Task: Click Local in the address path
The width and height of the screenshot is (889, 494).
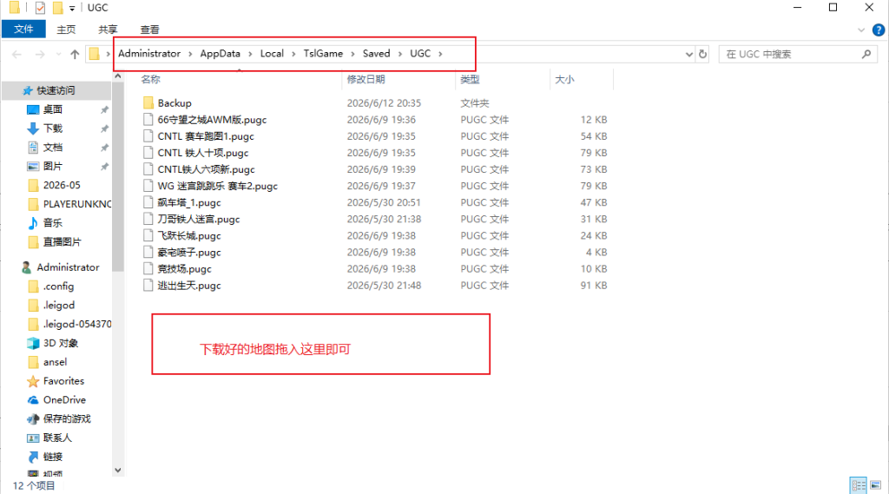Action: point(272,53)
